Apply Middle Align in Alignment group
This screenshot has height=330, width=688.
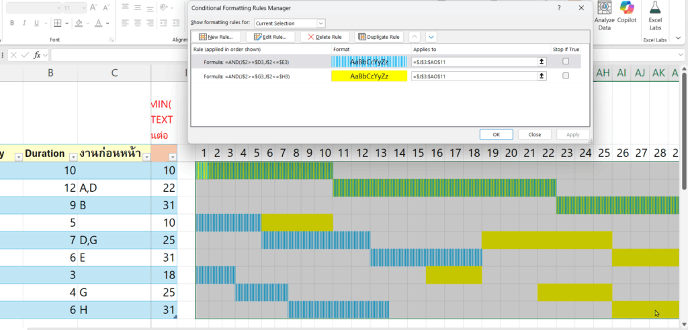(137, 7)
